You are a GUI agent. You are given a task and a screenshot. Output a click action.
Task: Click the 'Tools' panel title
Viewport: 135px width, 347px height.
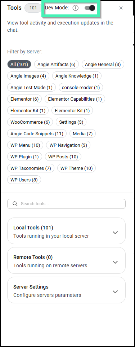(x=14, y=8)
